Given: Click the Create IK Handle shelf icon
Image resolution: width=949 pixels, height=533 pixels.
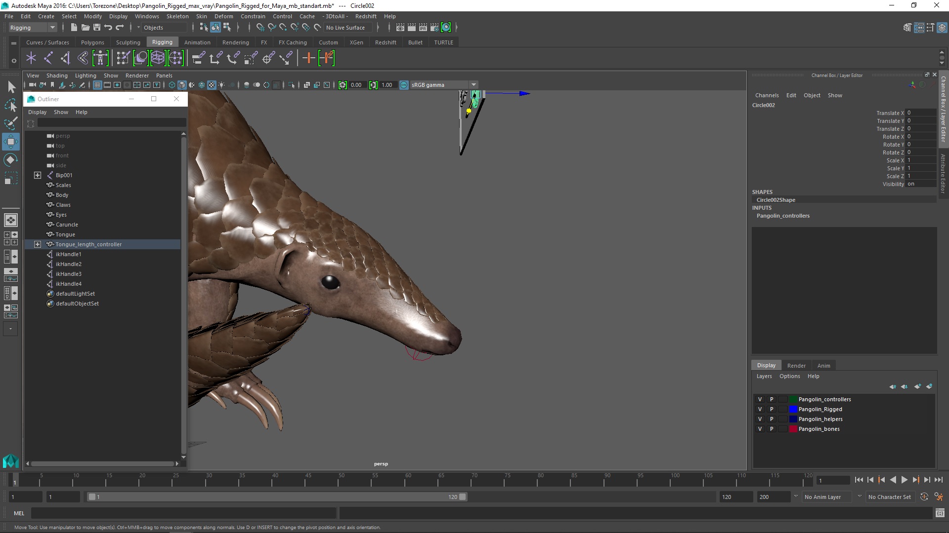Looking at the screenshot, I should point(65,58).
